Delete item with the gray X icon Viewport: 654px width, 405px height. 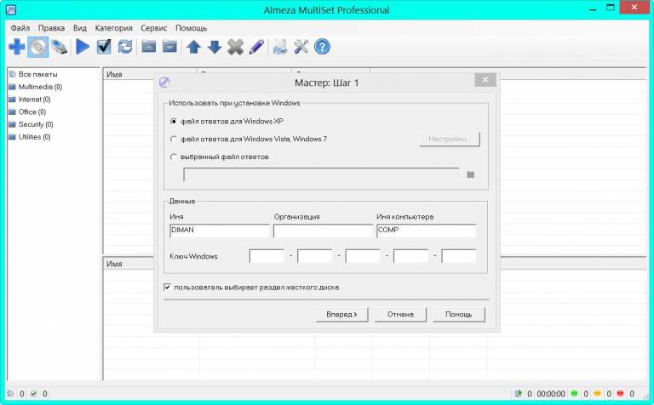(235, 47)
